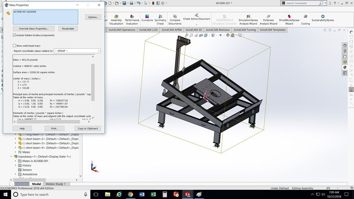Expand short beam<3> tree node
354x199 pixels.
point(16,143)
